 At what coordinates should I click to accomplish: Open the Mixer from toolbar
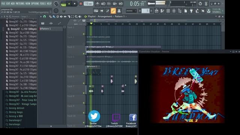174,11
